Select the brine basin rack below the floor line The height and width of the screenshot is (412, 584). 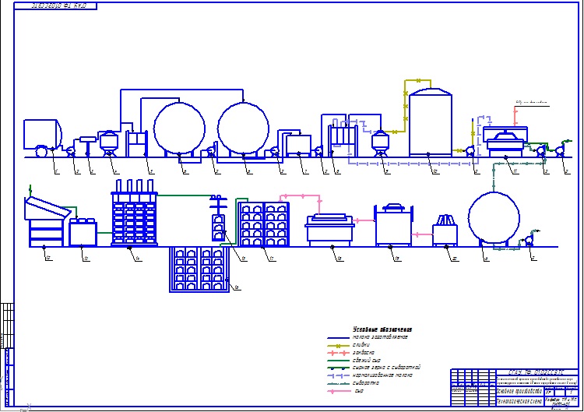(x=199, y=269)
